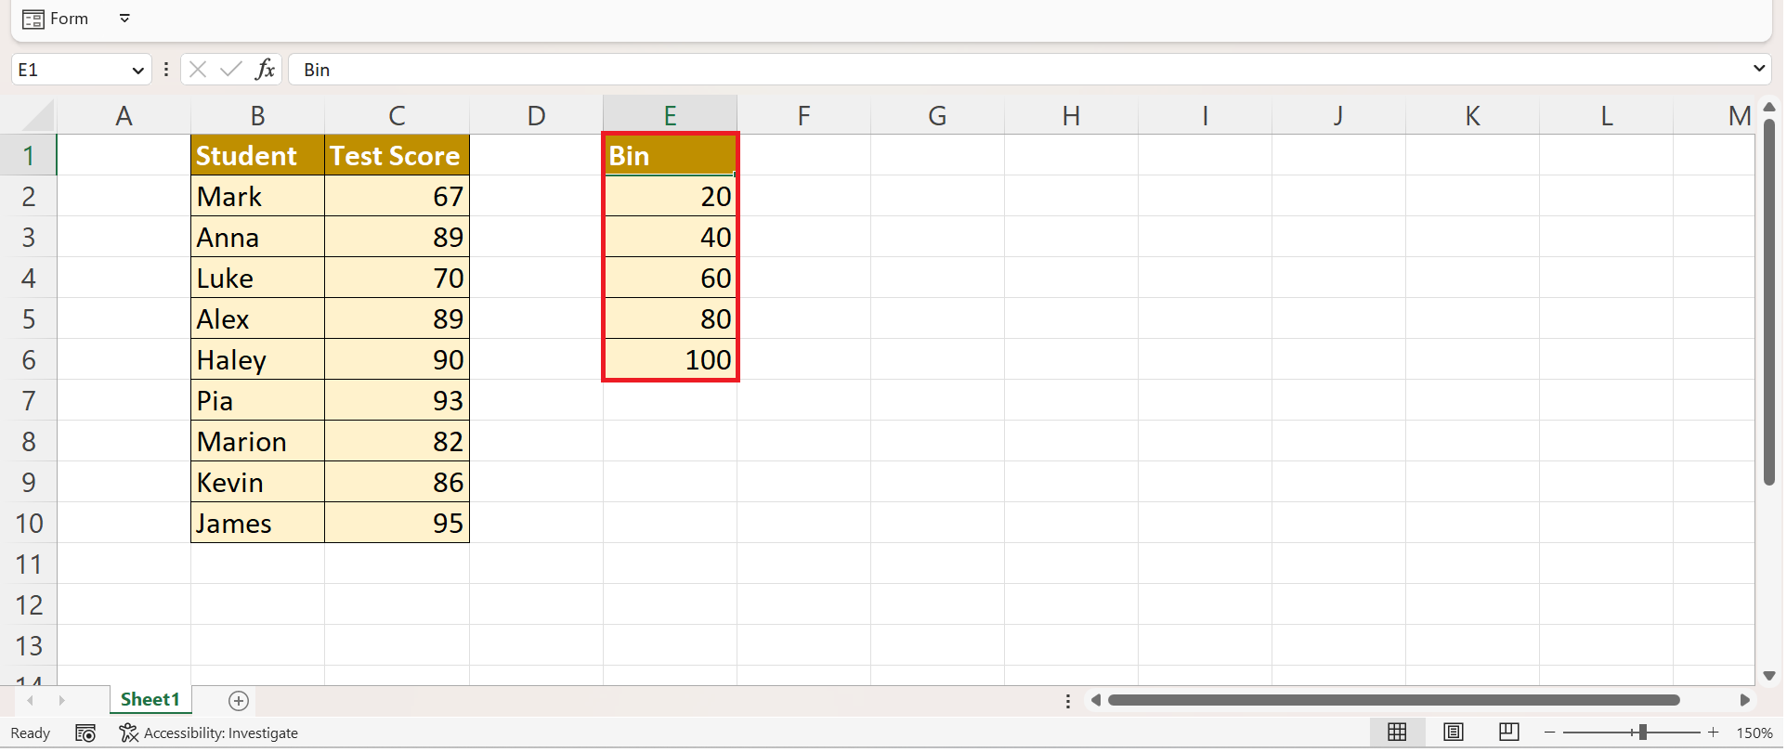Click the Form icon in toolbar
Viewport: 1787px width, 752px height.
coord(33,19)
